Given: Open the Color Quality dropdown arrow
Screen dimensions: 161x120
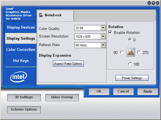Looking at the screenshot, I should coord(103,28).
